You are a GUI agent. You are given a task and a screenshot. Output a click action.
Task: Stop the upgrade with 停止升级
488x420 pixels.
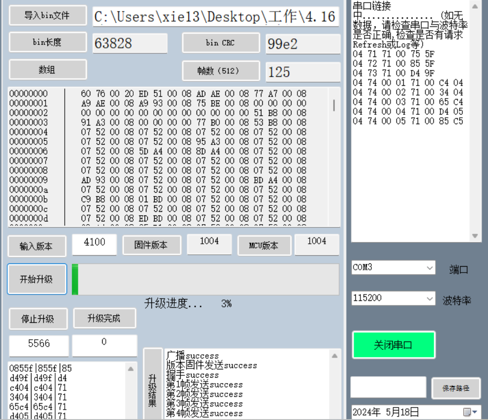click(38, 319)
